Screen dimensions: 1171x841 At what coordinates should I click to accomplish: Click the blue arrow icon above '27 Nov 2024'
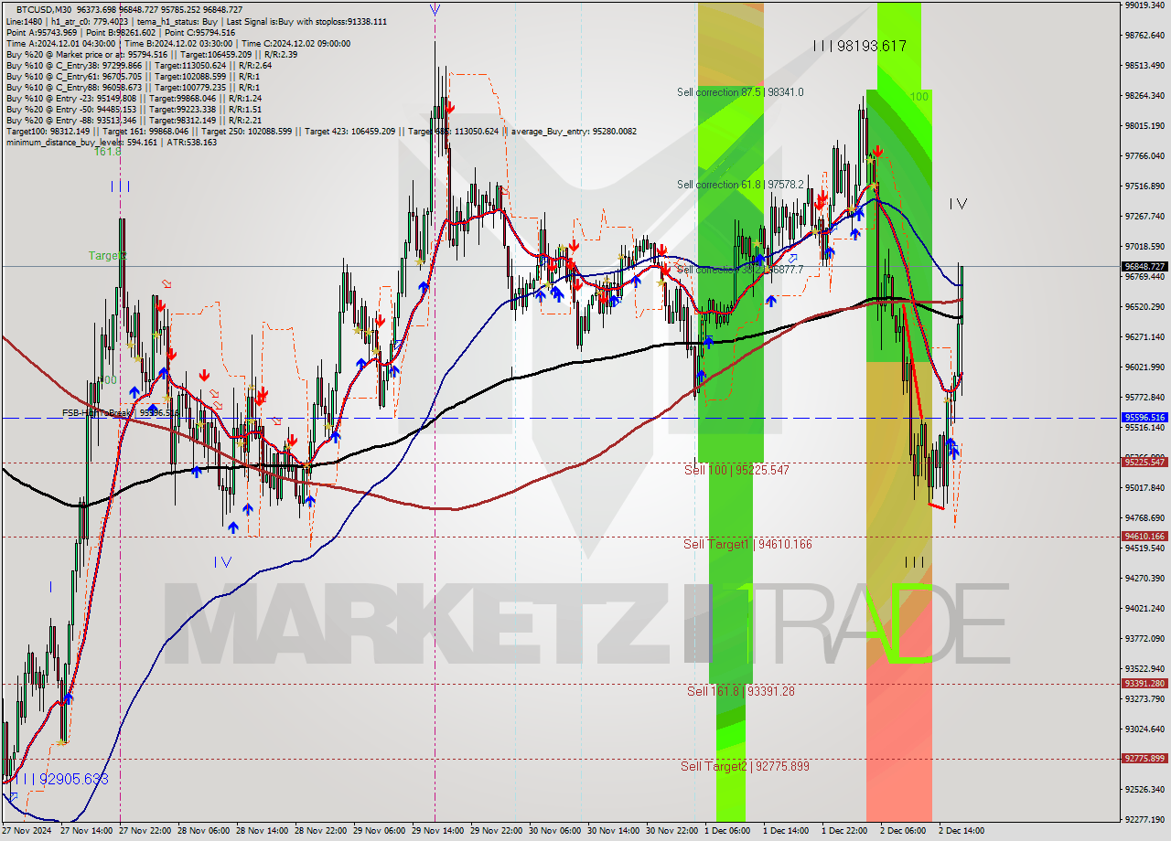[13, 799]
